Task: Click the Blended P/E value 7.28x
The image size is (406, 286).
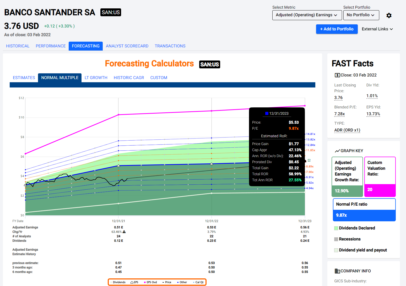Action: 339,114
